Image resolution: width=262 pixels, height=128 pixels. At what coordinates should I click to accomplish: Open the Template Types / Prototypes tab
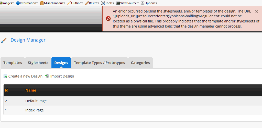pyautogui.click(x=99, y=63)
